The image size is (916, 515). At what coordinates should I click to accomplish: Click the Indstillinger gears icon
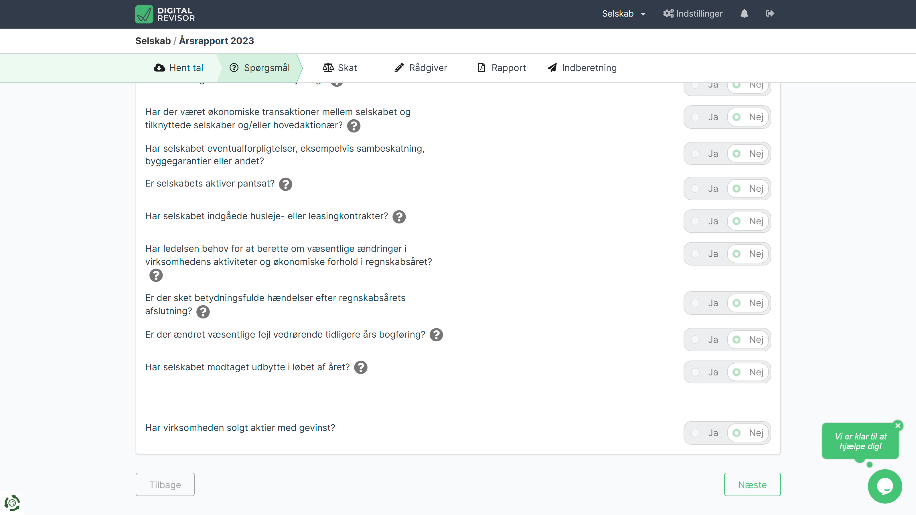(x=668, y=13)
